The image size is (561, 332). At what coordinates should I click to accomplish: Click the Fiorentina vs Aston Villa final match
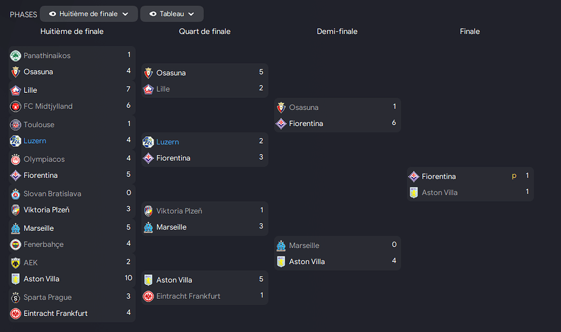pyautogui.click(x=470, y=184)
